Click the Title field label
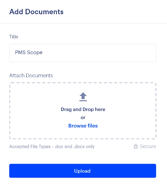167x188 pixels. (x=14, y=37)
